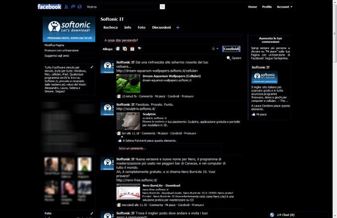Click the 'Scrivi un commento' field

pyautogui.click(x=170, y=148)
